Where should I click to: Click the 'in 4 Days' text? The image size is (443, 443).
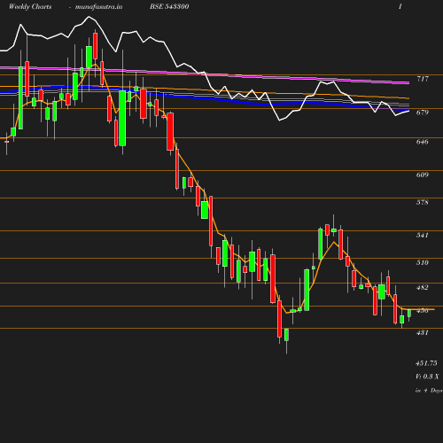point(429,391)
